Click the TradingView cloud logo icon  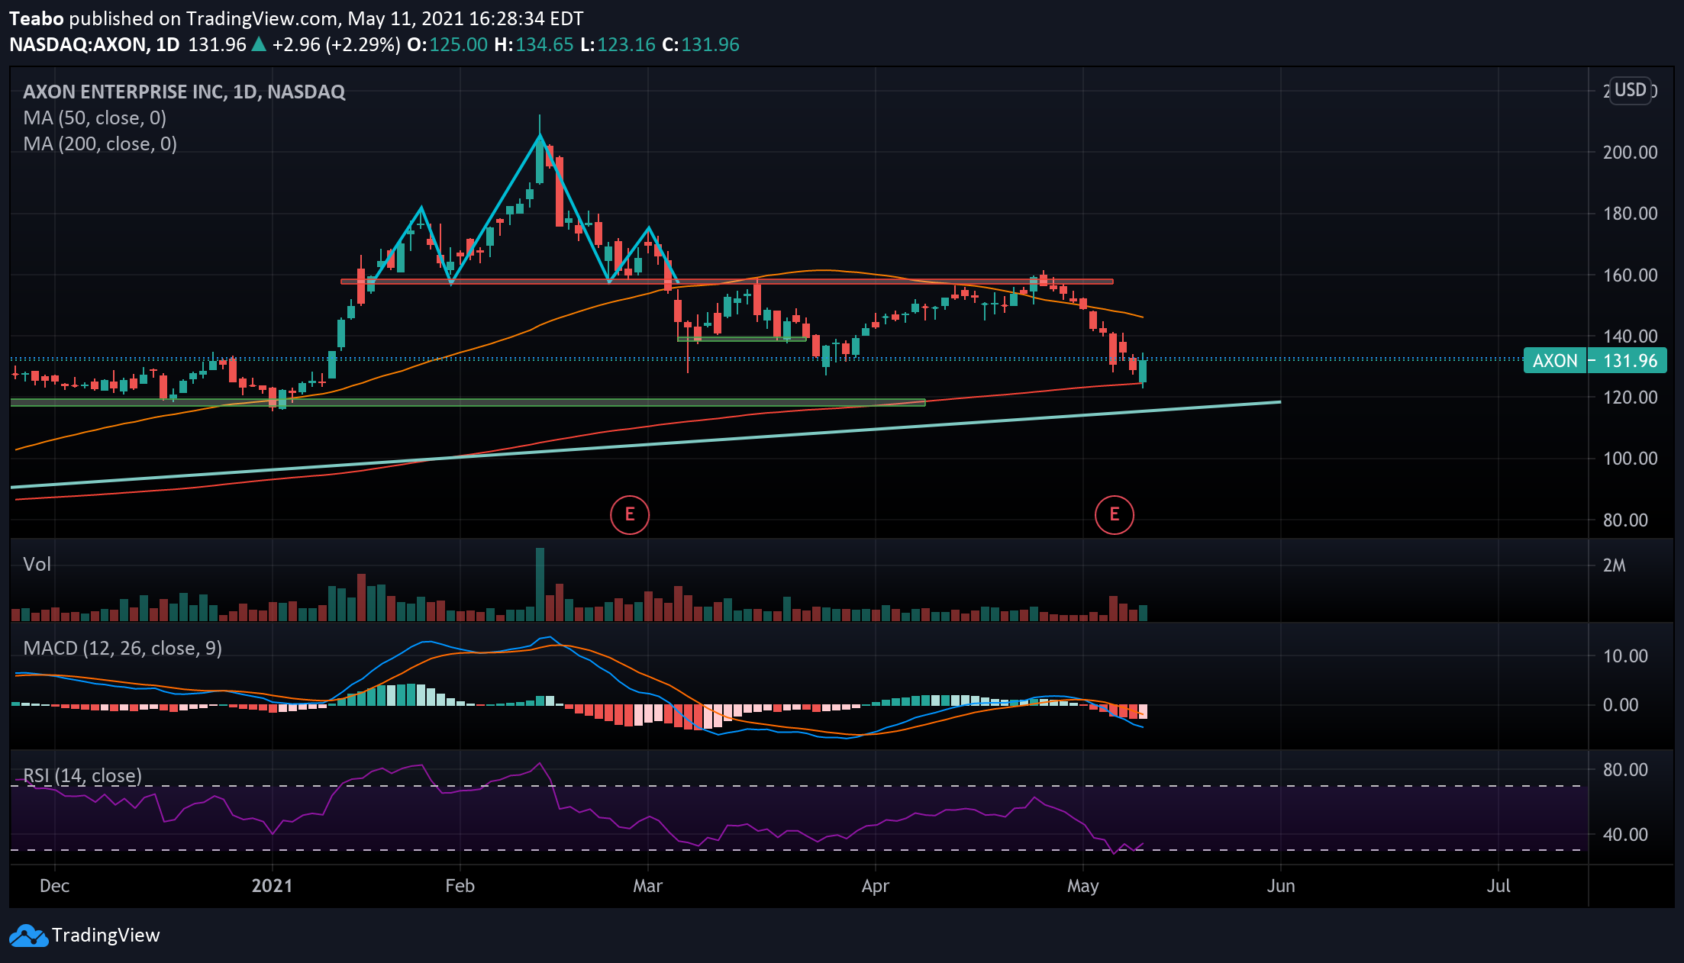28,936
